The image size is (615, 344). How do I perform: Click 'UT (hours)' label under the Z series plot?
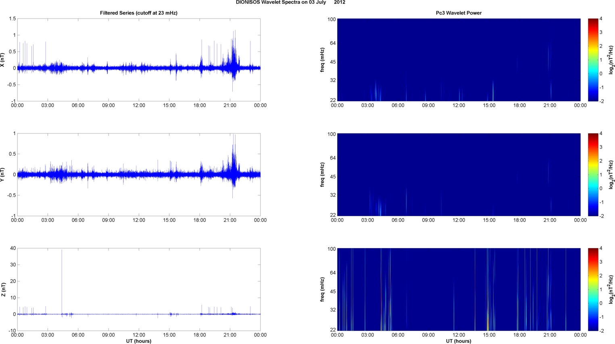click(x=139, y=341)
